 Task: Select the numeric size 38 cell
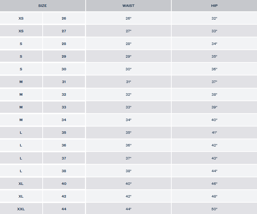pos(64,171)
